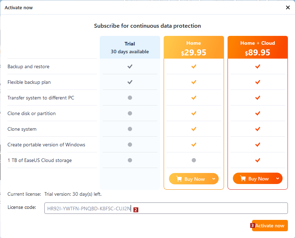Click the shopping cart icon on Home Buy Now
Image resolution: width=295 pixels, height=238 pixels.
click(x=179, y=179)
